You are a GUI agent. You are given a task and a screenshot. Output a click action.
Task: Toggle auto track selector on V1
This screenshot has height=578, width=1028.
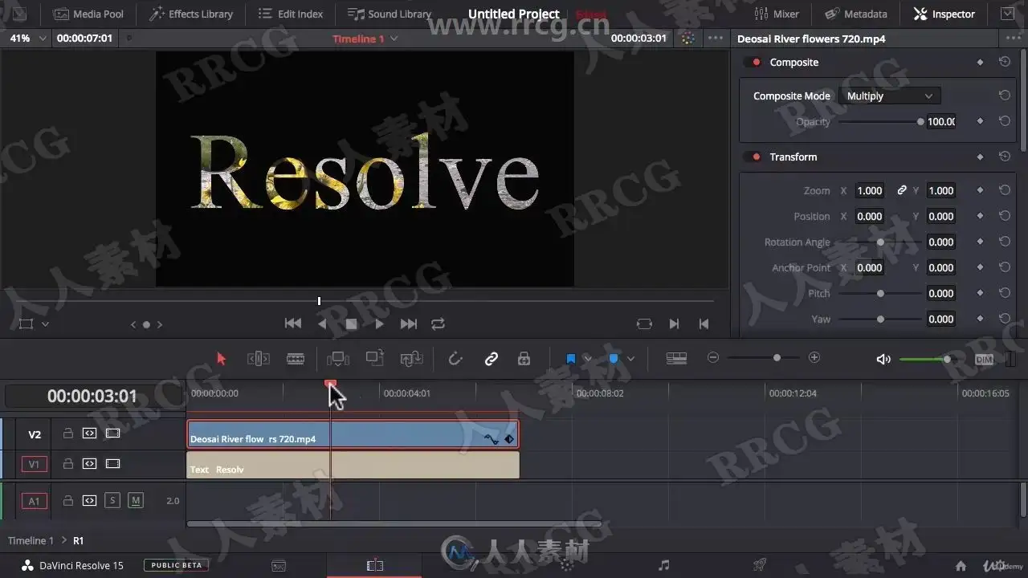90,463
